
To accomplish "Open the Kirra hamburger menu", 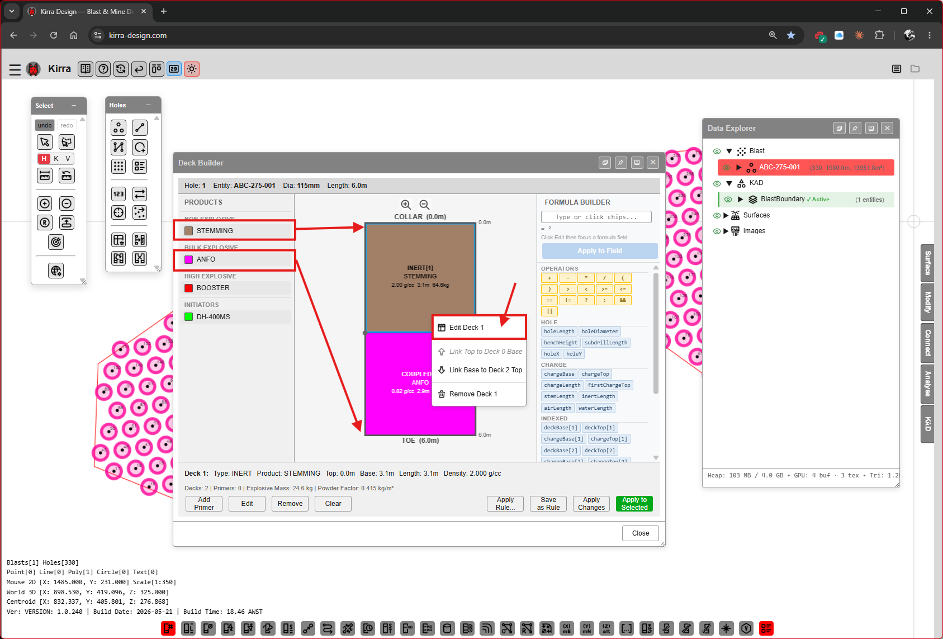I will tap(15, 69).
